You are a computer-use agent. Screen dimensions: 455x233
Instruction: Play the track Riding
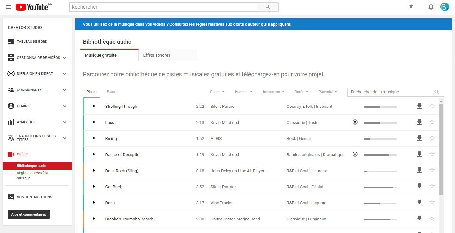click(94, 138)
